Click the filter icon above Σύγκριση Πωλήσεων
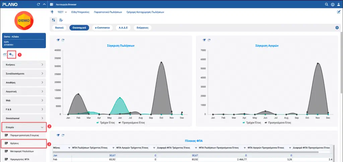This screenshot has height=162, width=343. tap(58, 40)
